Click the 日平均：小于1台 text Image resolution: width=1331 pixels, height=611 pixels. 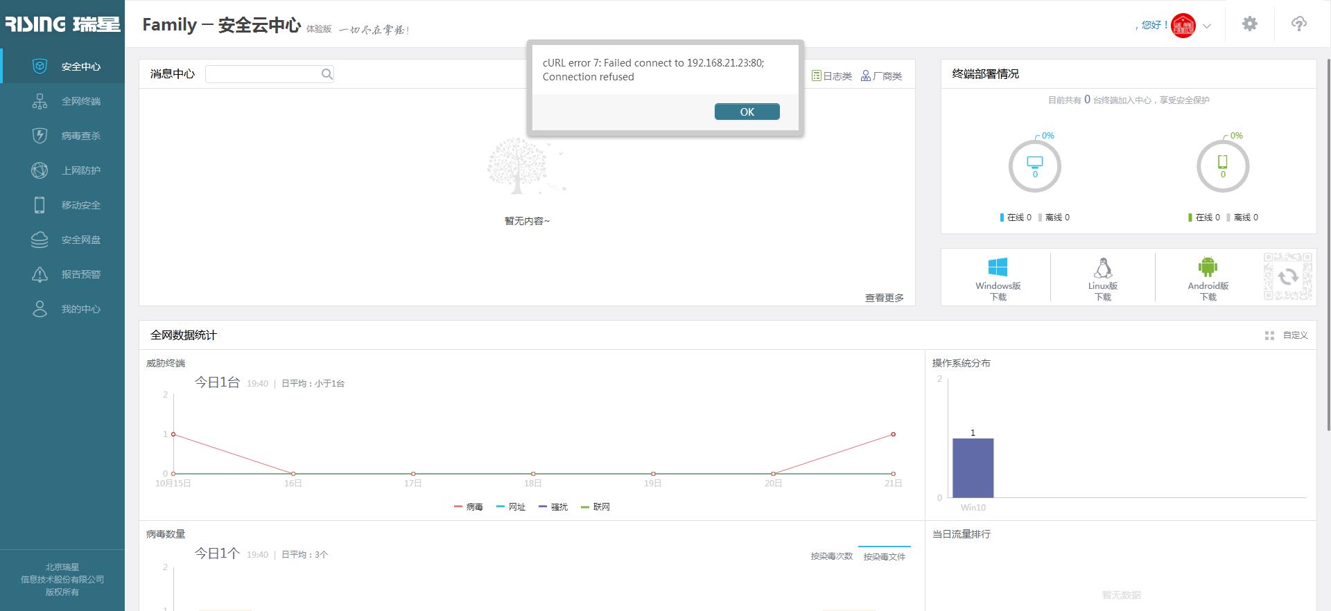coord(313,383)
